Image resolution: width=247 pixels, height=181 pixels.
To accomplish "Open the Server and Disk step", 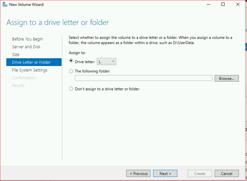I will coord(26,47).
